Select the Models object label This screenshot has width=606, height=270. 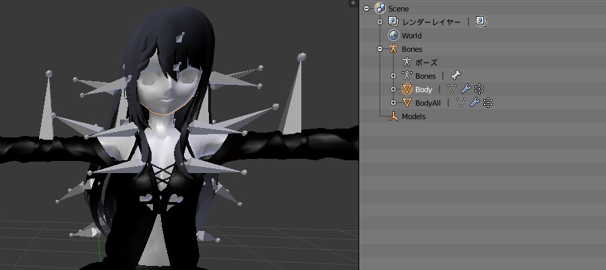pyautogui.click(x=413, y=116)
